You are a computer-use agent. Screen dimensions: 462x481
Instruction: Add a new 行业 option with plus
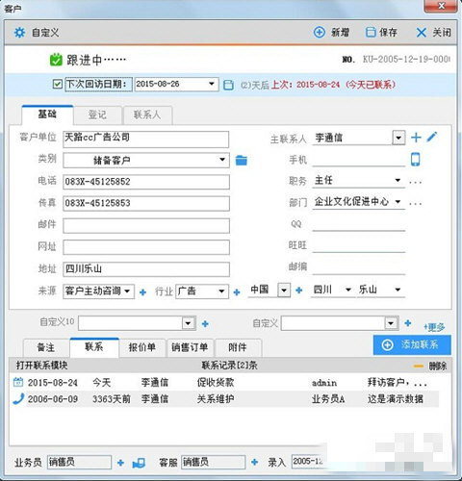[x=237, y=292]
